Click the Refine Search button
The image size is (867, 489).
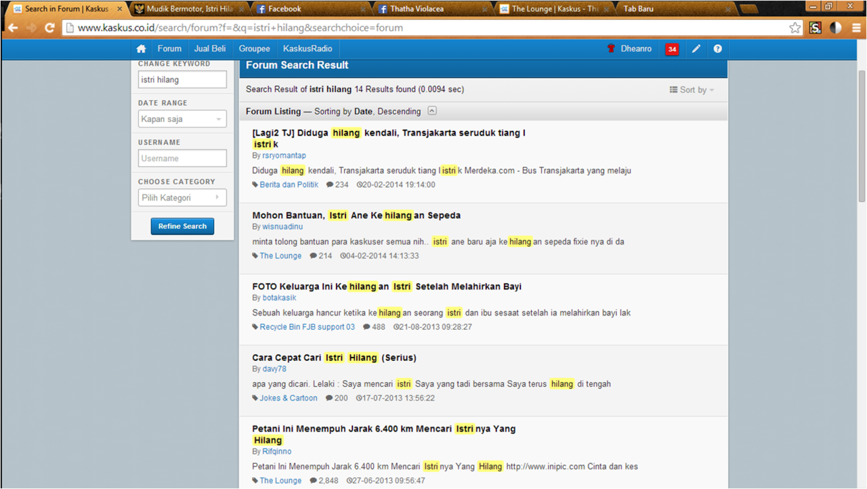click(182, 226)
